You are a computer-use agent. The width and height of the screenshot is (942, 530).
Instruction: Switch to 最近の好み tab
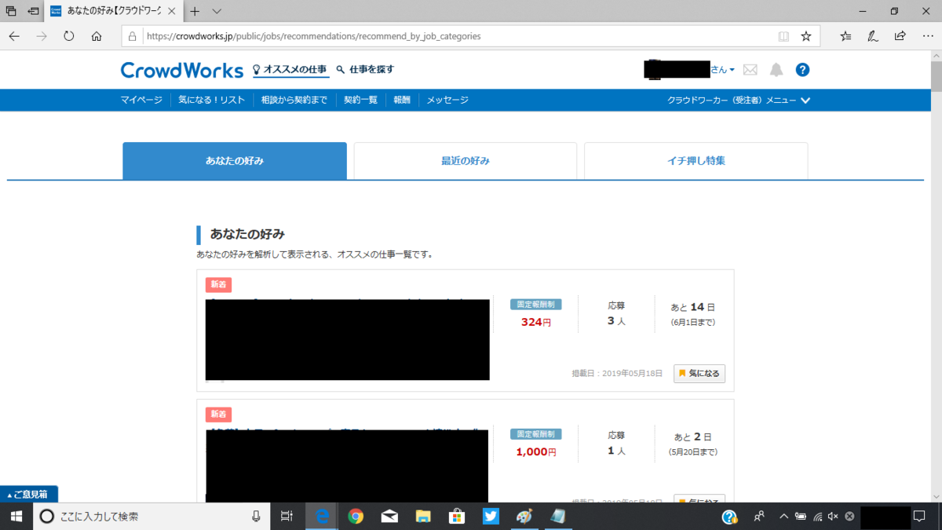[466, 161]
